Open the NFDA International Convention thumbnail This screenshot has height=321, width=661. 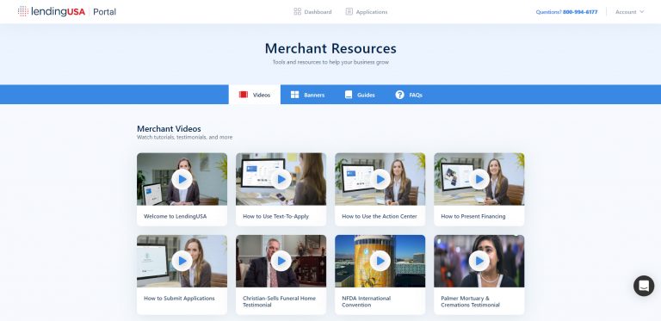click(380, 261)
